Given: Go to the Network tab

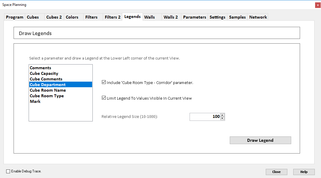Looking at the screenshot, I should (x=258, y=17).
